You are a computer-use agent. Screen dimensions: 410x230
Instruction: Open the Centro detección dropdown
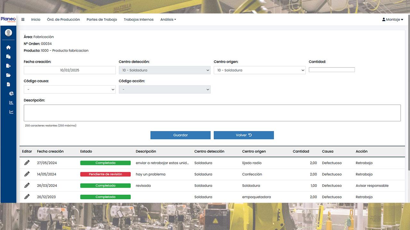click(x=164, y=70)
